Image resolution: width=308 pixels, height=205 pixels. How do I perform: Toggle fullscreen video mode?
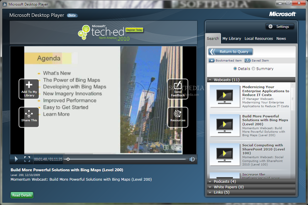[x=27, y=159]
